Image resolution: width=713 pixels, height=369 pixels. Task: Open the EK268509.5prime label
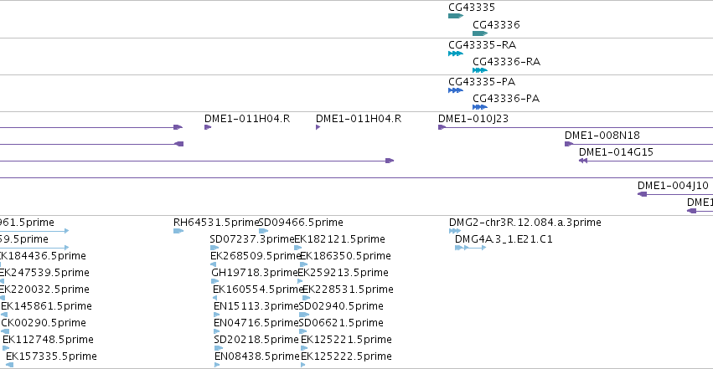click(x=256, y=256)
